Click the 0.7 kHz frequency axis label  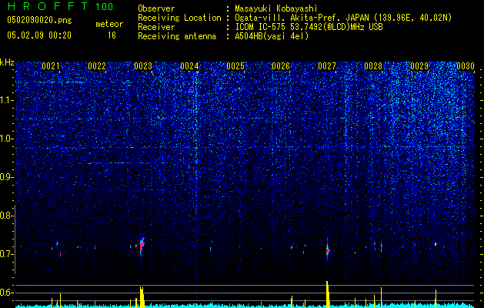(5, 254)
